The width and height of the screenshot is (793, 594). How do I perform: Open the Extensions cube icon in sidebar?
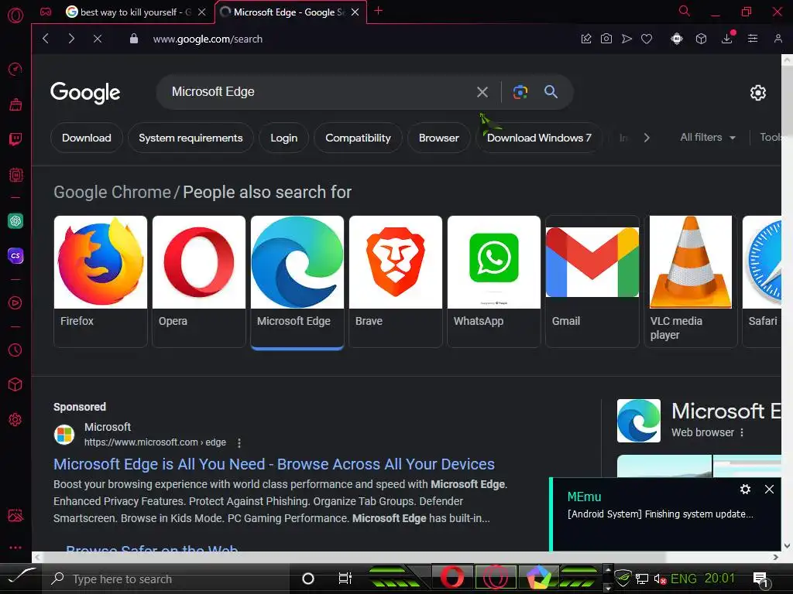(x=15, y=385)
